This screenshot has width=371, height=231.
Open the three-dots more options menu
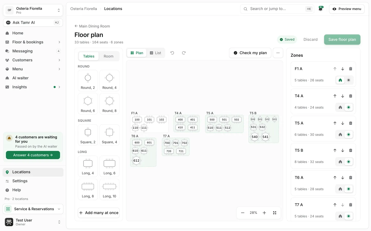tap(278, 53)
